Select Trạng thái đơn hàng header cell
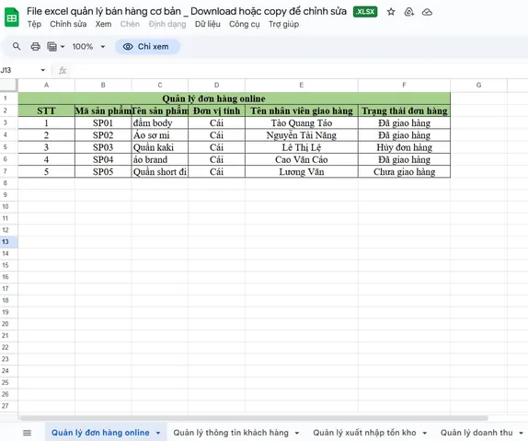Viewport: 528px width, 441px height. pyautogui.click(x=404, y=110)
